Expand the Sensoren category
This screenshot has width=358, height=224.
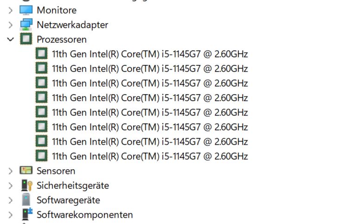click(x=11, y=171)
